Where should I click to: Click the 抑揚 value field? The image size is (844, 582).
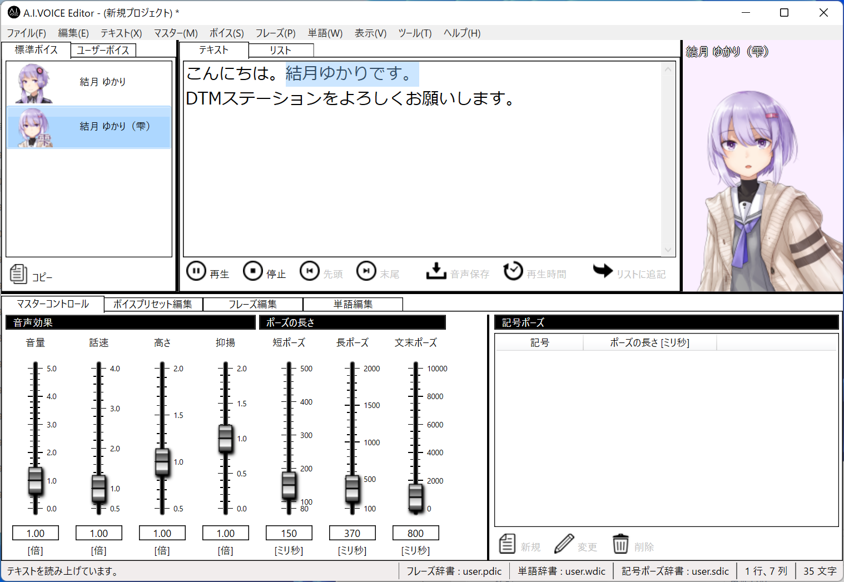click(x=226, y=533)
